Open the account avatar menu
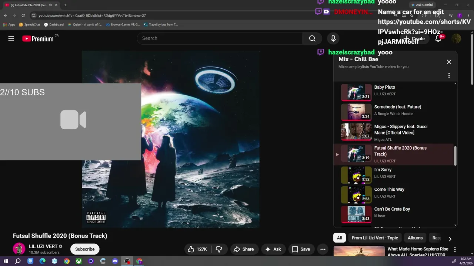 tap(456, 38)
